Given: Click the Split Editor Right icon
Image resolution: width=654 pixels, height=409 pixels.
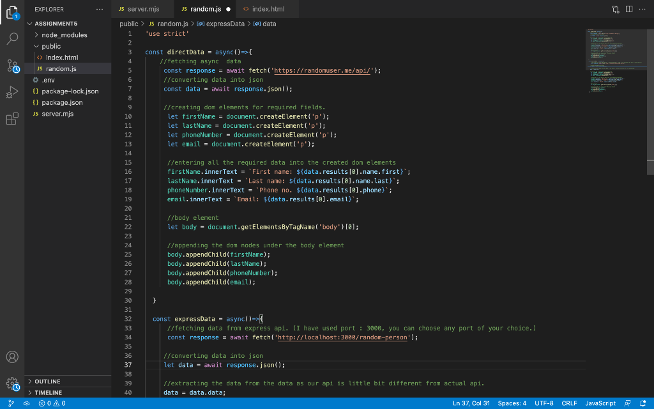Looking at the screenshot, I should click(x=630, y=9).
